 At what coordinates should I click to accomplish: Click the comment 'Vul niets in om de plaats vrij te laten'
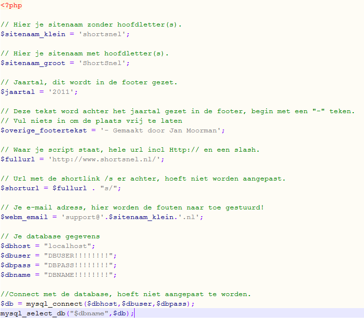tap(91, 121)
